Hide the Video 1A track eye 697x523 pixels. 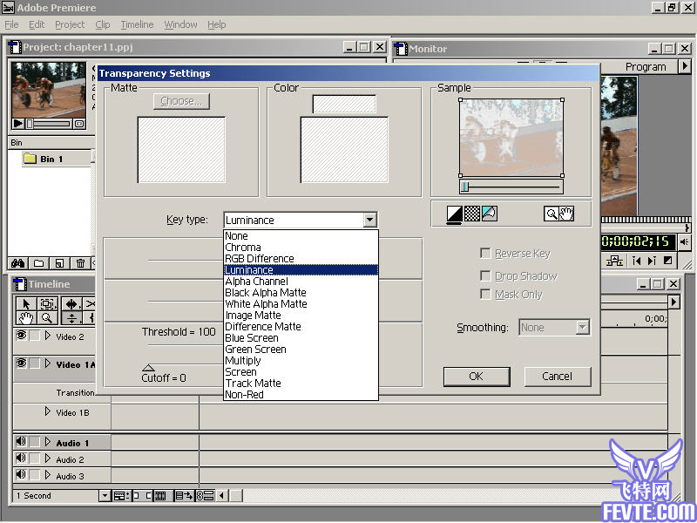point(21,363)
